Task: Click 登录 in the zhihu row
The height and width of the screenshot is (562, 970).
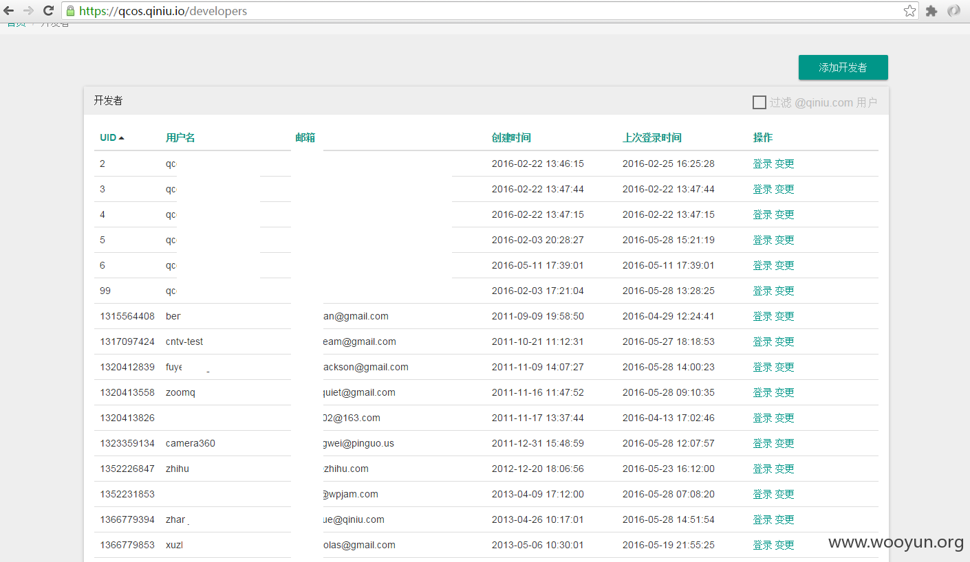Action: [762, 469]
